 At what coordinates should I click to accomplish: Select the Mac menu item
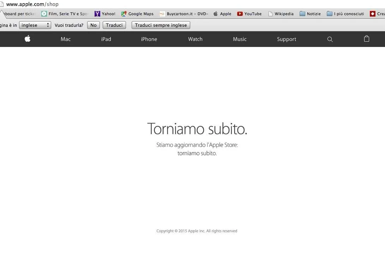(66, 39)
